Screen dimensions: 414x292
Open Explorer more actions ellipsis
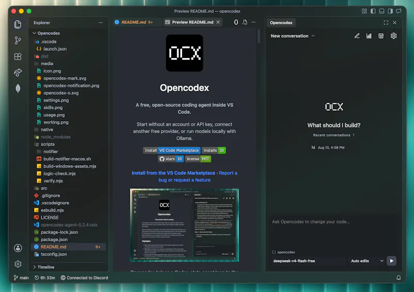101,23
